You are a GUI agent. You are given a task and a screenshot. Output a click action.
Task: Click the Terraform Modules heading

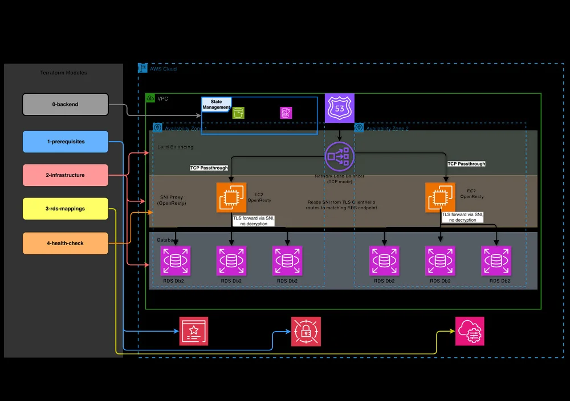[64, 73]
